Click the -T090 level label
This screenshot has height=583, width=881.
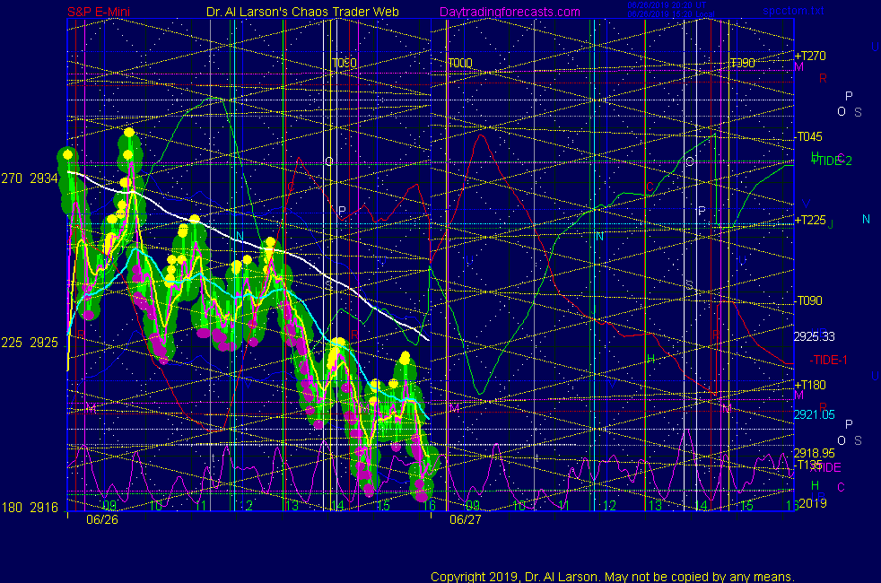(809, 300)
